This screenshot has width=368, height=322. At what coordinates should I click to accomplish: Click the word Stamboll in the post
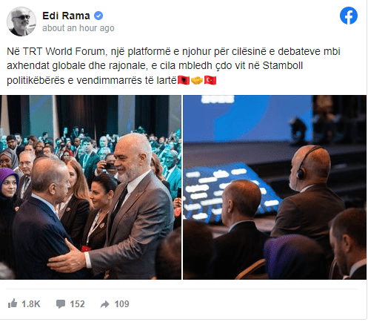click(x=283, y=66)
